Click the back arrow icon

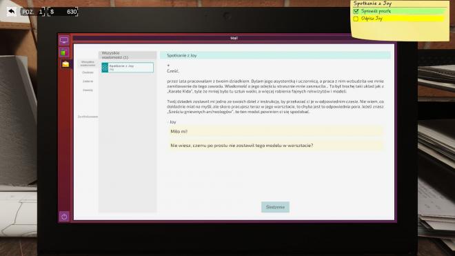11,12
